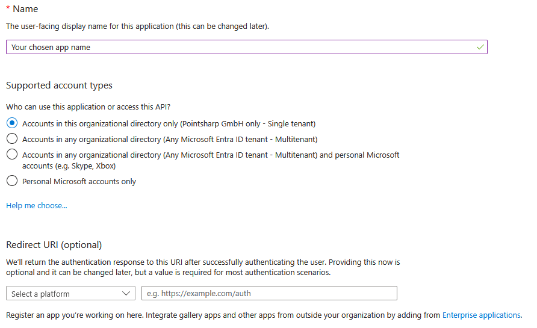
Task: Click the green validation checkmark in Name field
Action: coord(480,47)
